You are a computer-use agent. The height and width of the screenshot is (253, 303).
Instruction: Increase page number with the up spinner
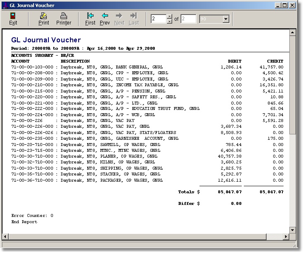pyautogui.click(x=169, y=17)
